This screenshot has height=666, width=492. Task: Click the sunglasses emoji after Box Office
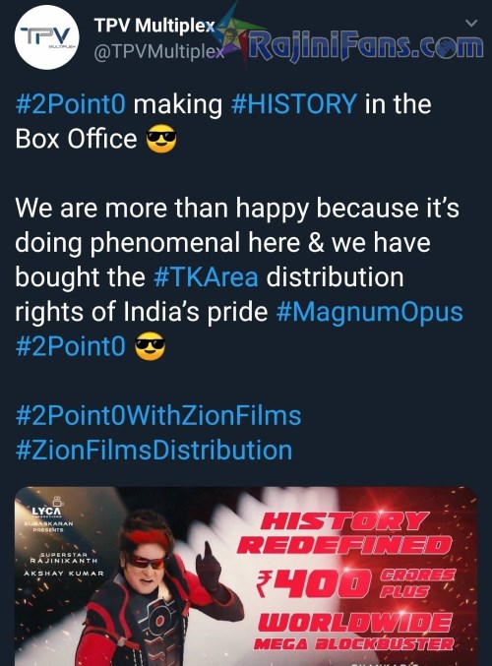pyautogui.click(x=161, y=139)
